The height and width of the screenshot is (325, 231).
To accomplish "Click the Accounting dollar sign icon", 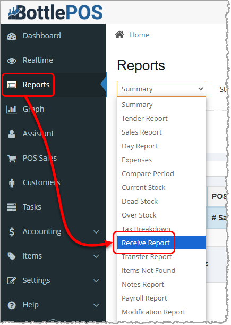I will [x=12, y=231].
